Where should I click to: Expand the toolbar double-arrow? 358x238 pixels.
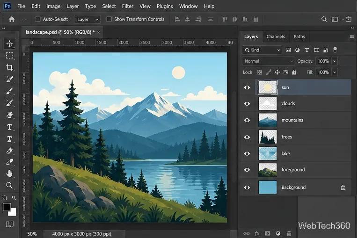(x=4, y=29)
